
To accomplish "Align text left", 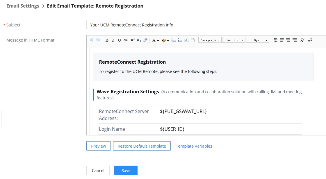I will 282,40.
